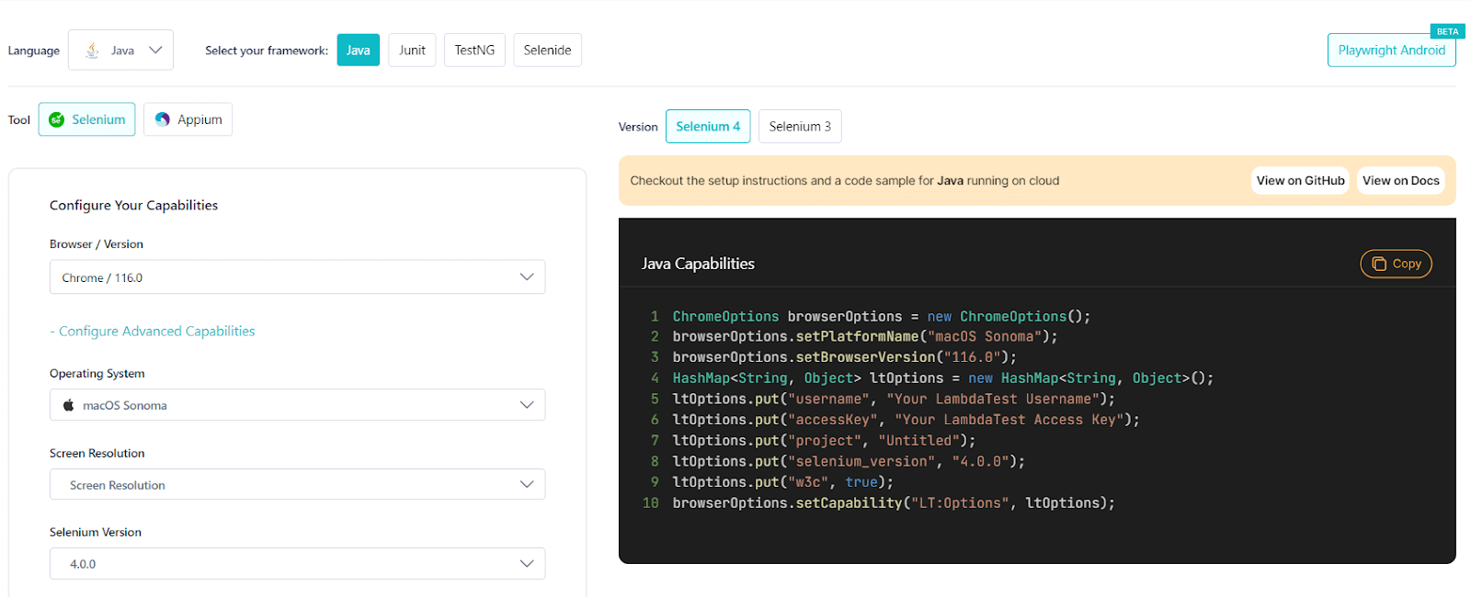Click code line with setCapability LT:Options
The height and width of the screenshot is (597, 1471).
coord(894,503)
